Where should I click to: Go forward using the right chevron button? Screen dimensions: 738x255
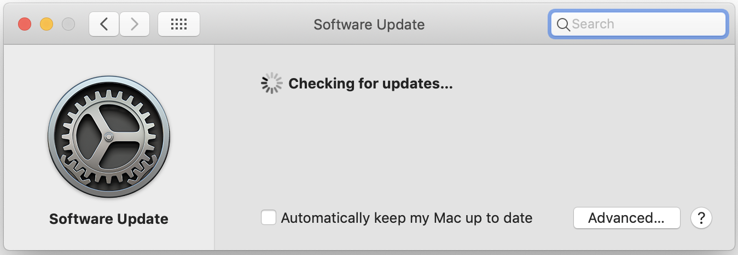pyautogui.click(x=134, y=24)
